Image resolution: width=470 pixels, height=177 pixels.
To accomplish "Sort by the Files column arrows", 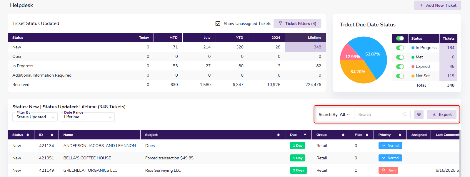I will pos(367,135).
